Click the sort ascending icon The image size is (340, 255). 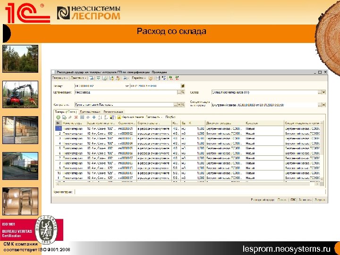click(100, 117)
